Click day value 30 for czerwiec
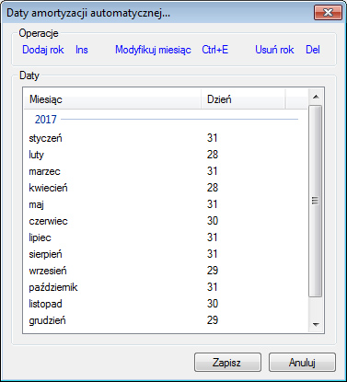The width and height of the screenshot is (347, 382). [213, 221]
